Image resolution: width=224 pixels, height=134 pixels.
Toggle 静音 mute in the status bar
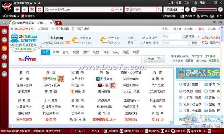click(x=166, y=131)
